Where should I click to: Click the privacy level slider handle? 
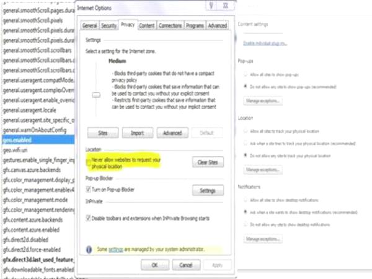[x=96, y=95]
